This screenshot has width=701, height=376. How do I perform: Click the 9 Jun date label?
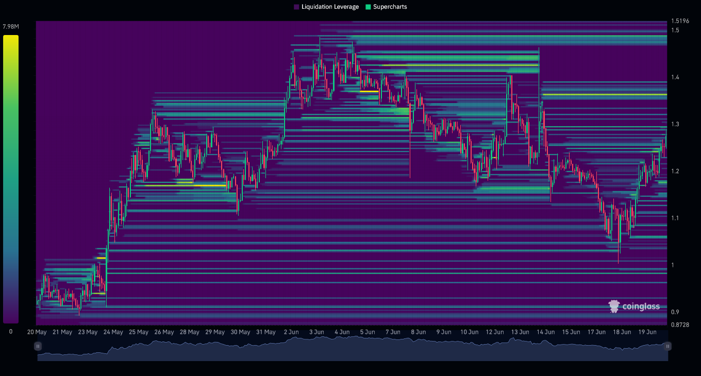pos(443,332)
